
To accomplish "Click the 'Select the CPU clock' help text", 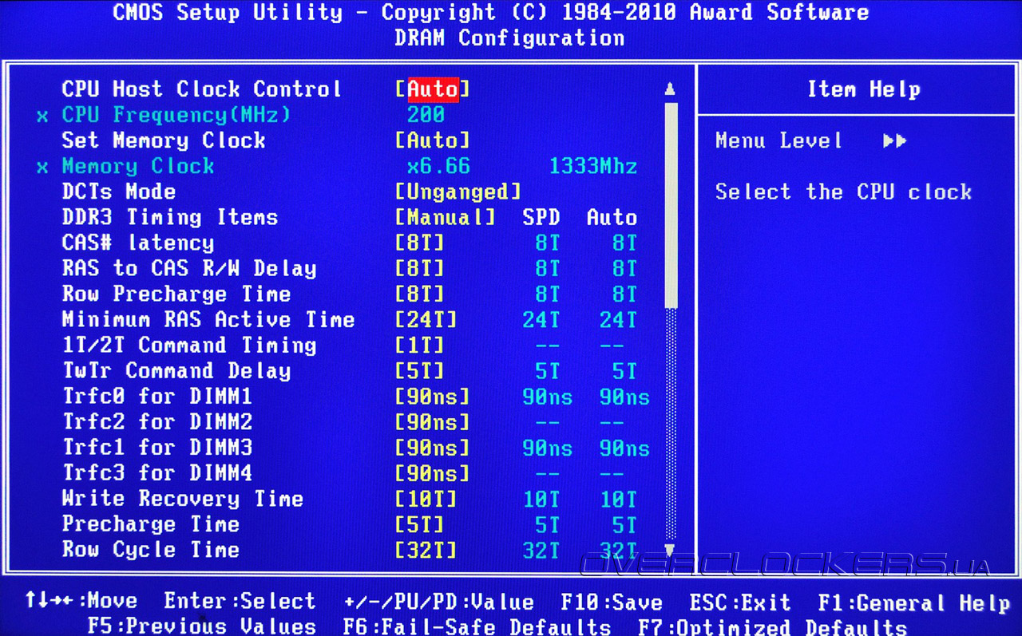I will click(x=843, y=192).
